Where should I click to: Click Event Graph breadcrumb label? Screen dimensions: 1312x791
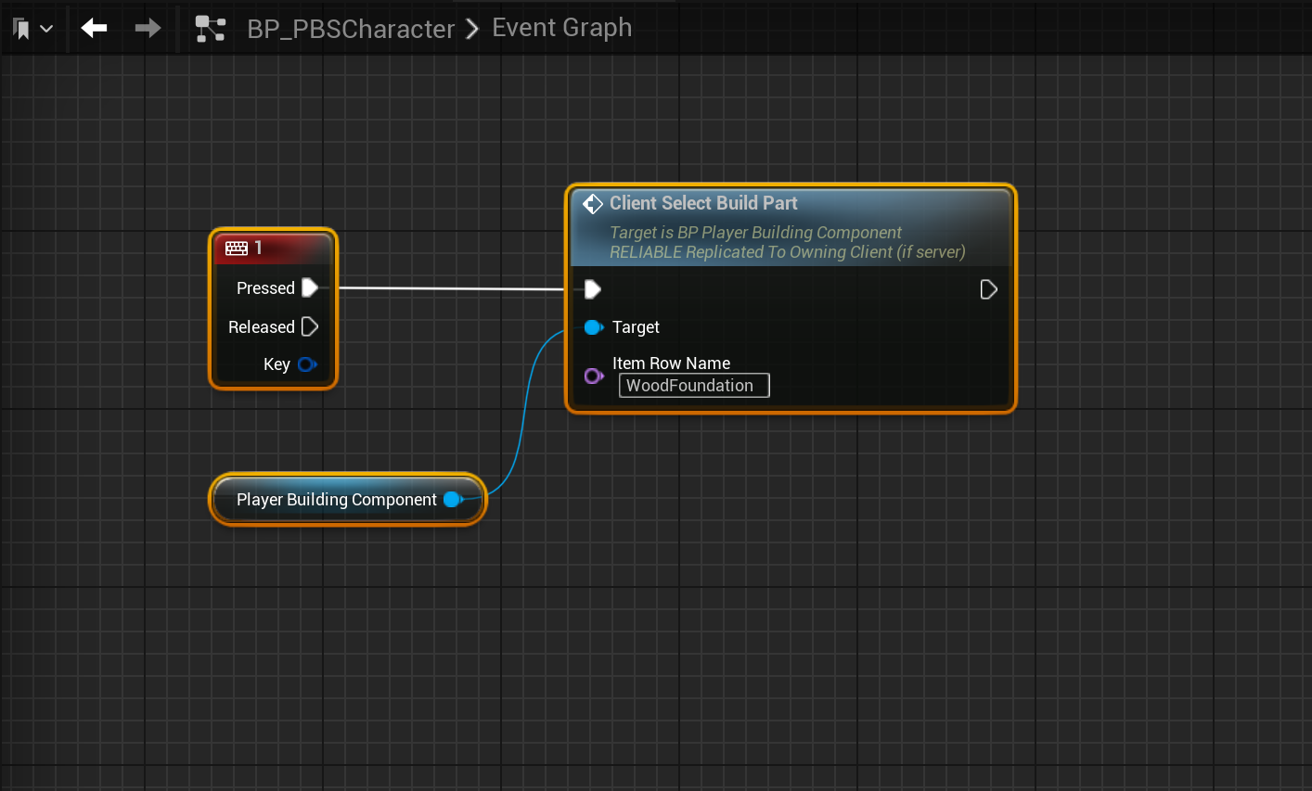pyautogui.click(x=561, y=28)
